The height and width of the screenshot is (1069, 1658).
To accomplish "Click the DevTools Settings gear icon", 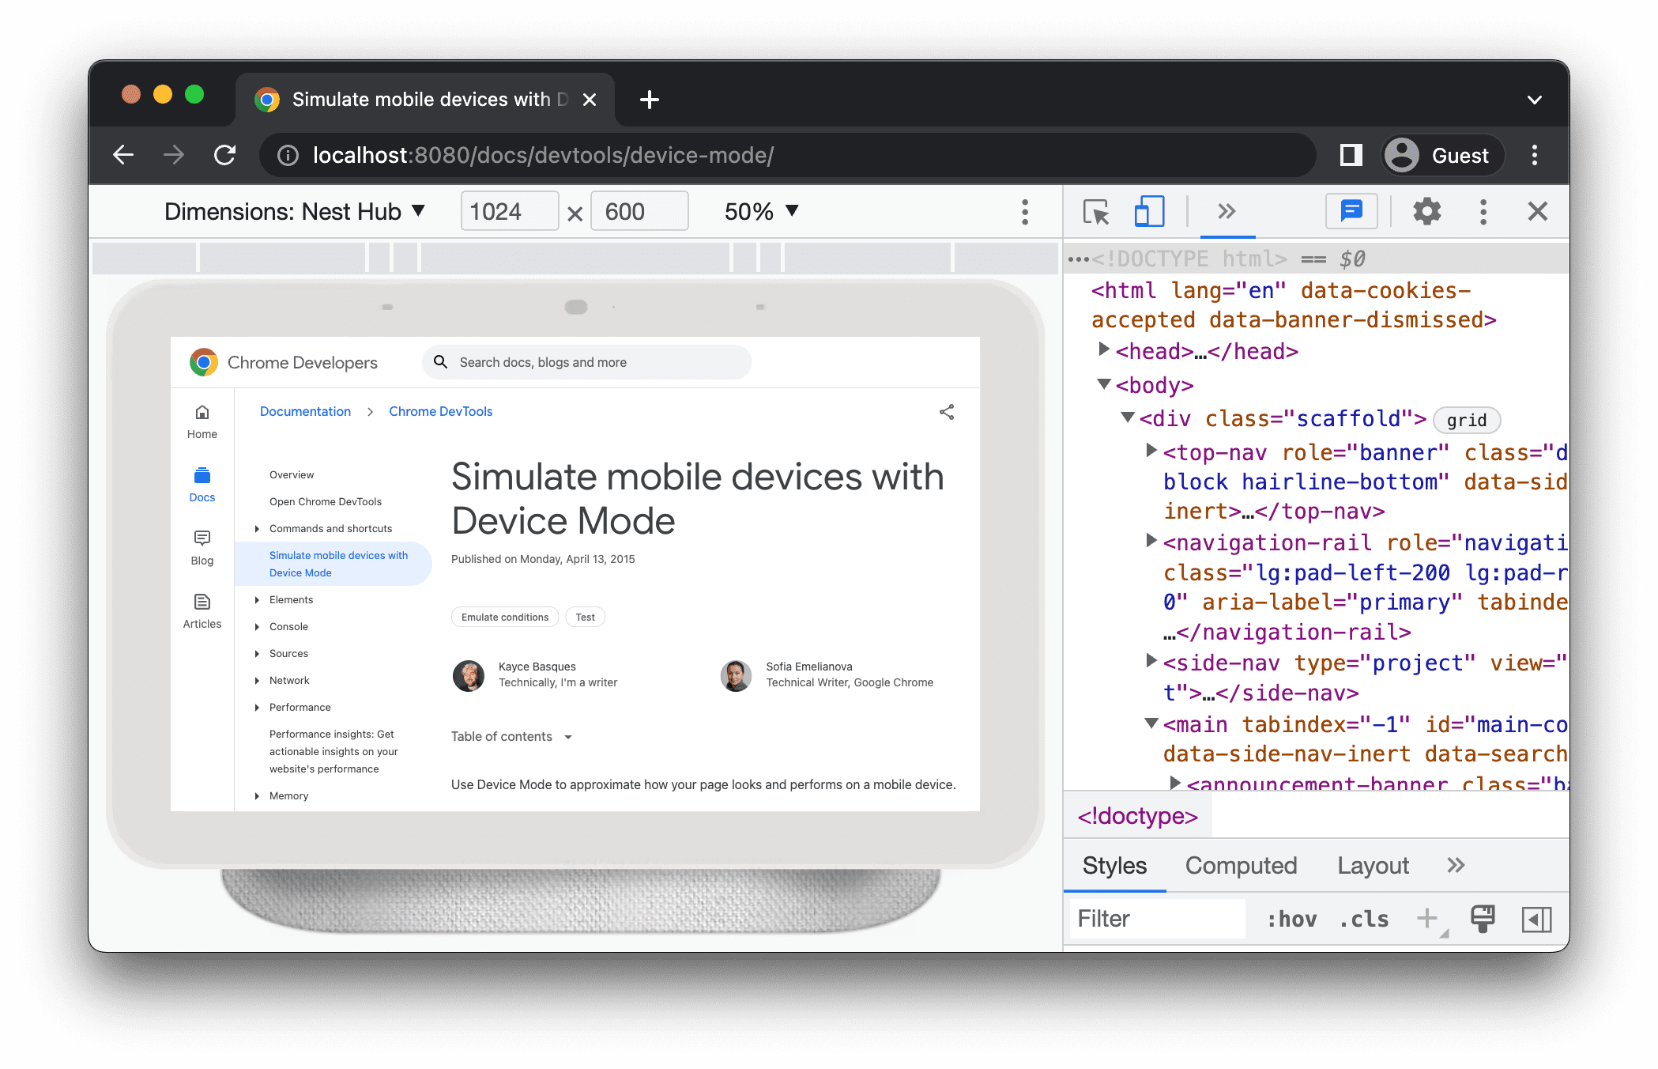I will pos(1426,212).
